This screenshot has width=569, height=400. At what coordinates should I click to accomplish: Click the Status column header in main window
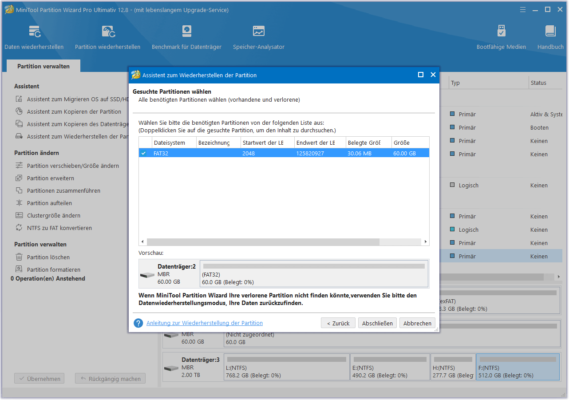(x=546, y=83)
